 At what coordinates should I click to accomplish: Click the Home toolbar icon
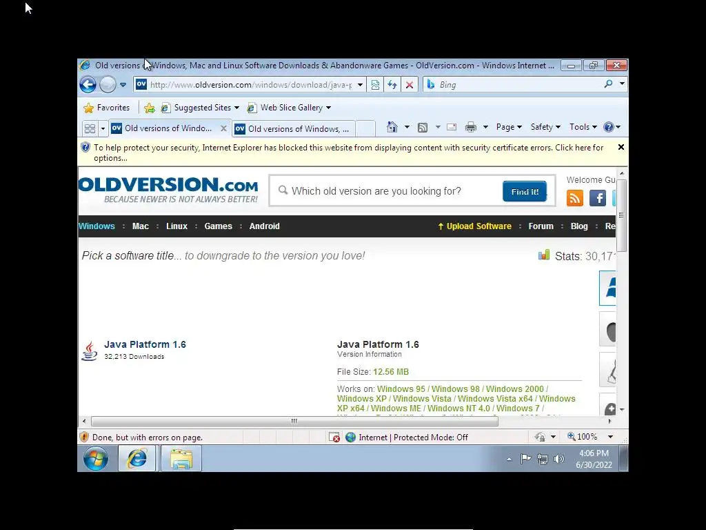coord(392,127)
